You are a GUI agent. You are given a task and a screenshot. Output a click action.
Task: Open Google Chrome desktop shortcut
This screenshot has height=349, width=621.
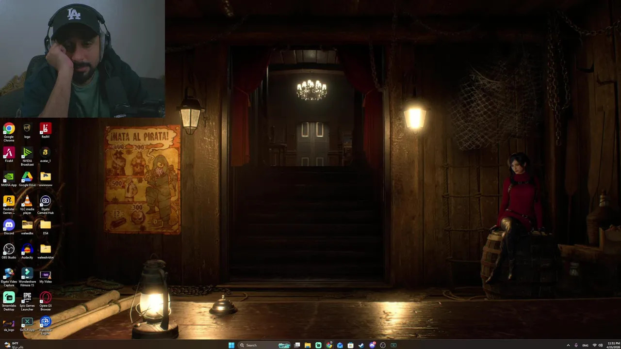9,132
